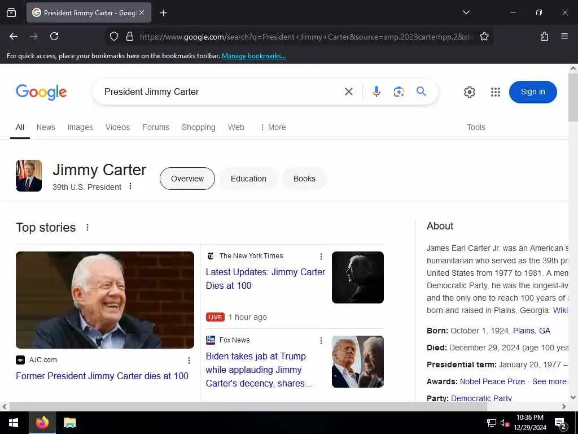
Task: Reload the current page
Action: tap(54, 36)
